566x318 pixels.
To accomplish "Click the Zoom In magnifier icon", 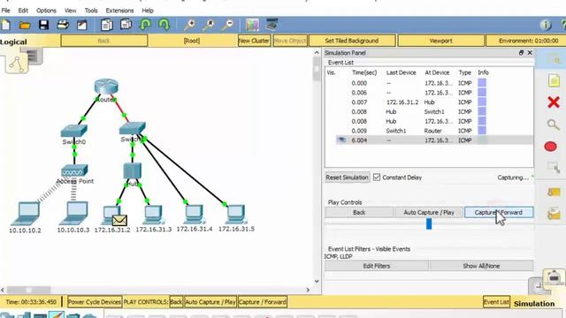I will click(x=189, y=25).
